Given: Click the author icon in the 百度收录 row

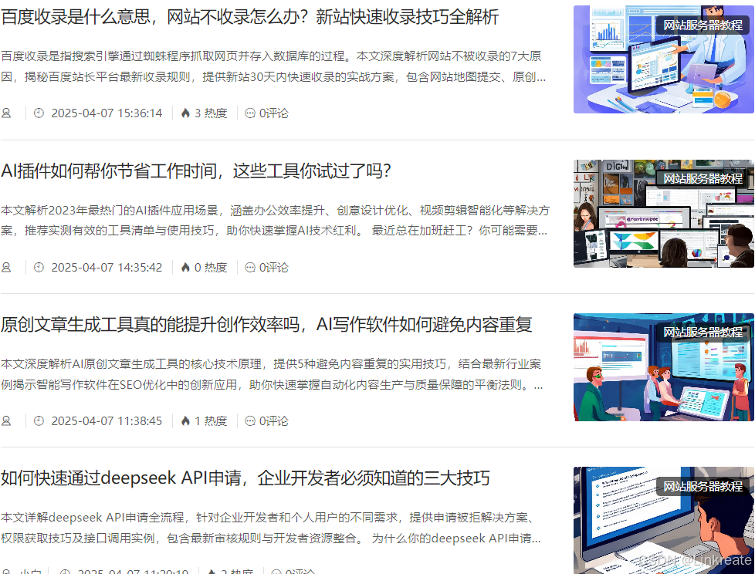Looking at the screenshot, I should [6, 113].
